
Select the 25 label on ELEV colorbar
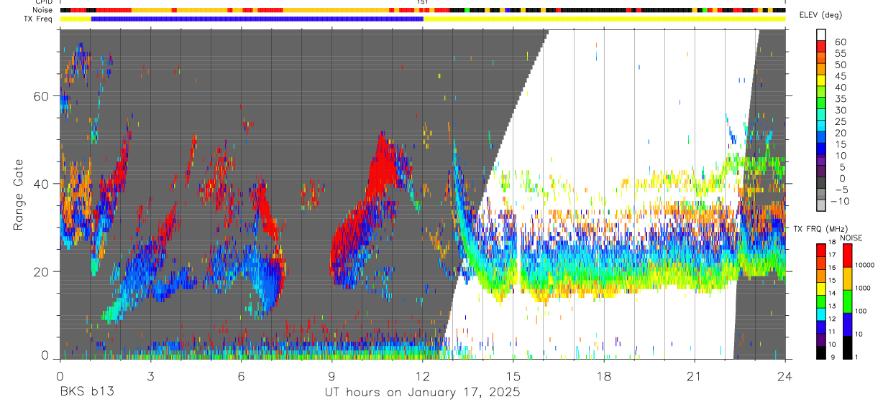(840, 122)
